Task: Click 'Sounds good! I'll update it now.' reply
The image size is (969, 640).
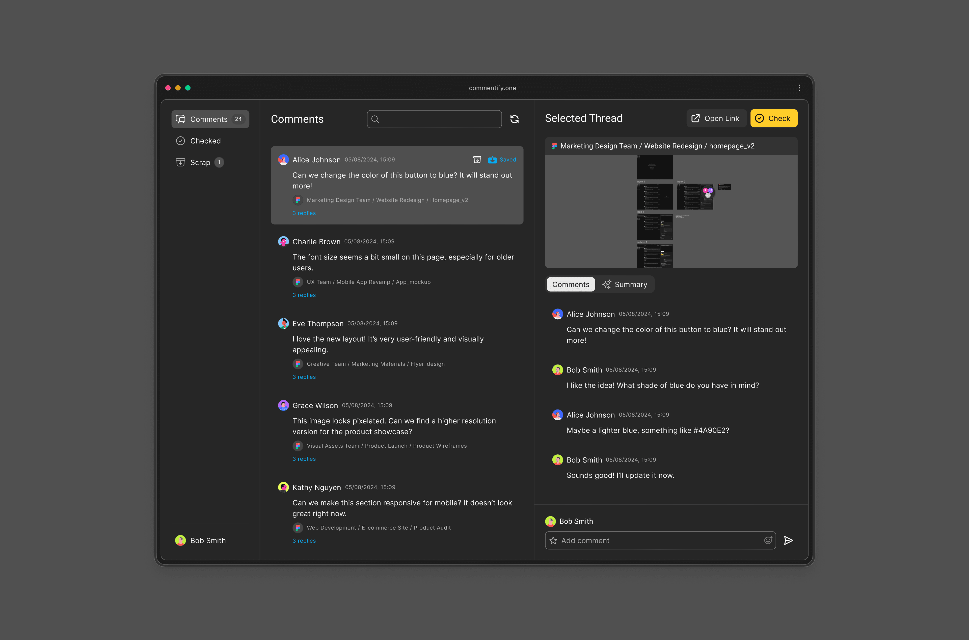Action: point(620,475)
